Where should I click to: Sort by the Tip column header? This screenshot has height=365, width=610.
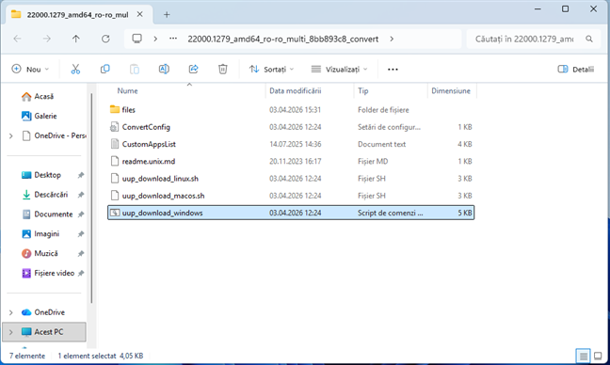coord(363,90)
